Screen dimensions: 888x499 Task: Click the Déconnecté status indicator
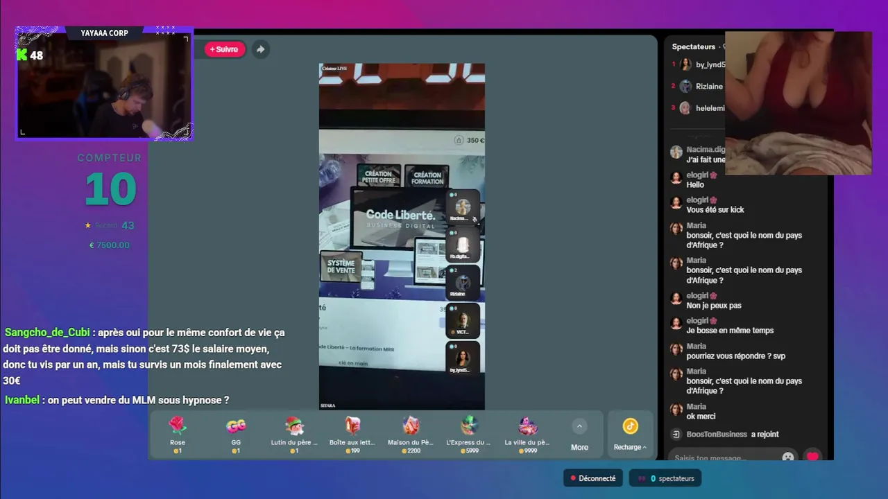point(593,478)
